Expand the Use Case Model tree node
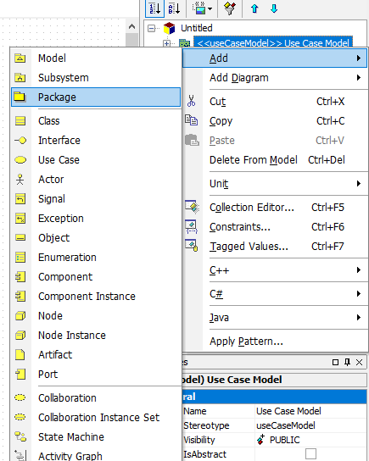 (x=166, y=44)
